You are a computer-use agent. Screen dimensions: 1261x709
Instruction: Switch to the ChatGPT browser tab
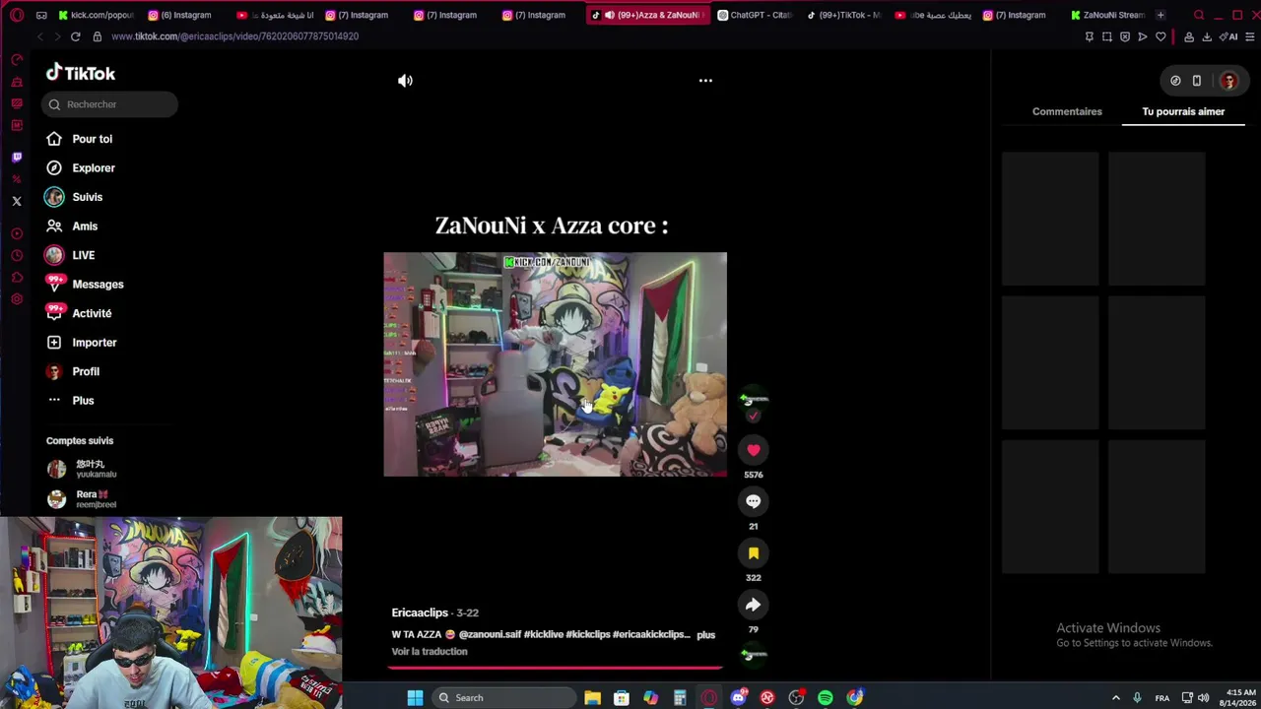click(x=756, y=15)
